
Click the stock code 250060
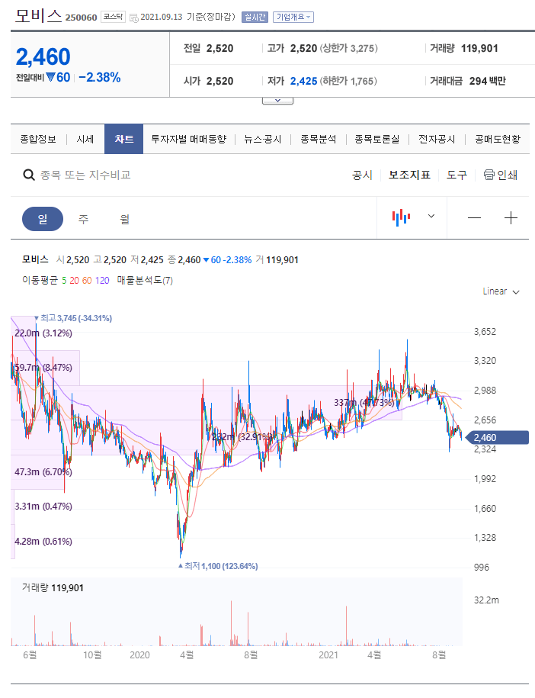(81, 18)
